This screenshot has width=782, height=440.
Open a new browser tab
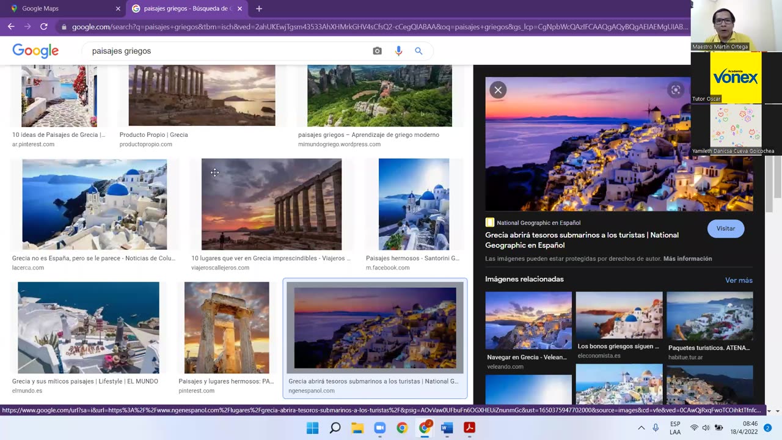point(259,9)
